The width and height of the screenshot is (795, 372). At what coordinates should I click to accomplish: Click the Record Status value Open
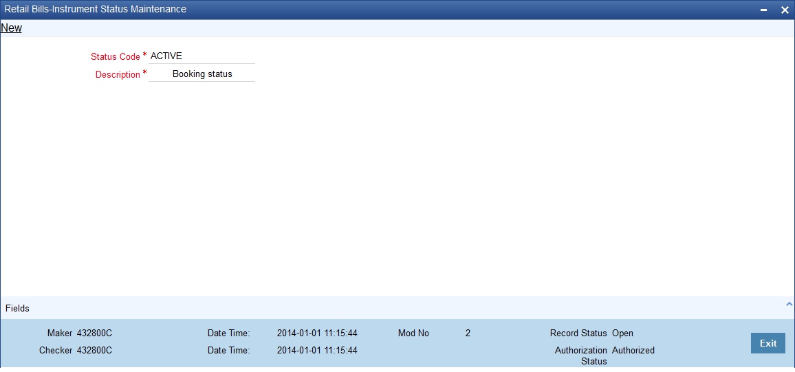coord(622,333)
